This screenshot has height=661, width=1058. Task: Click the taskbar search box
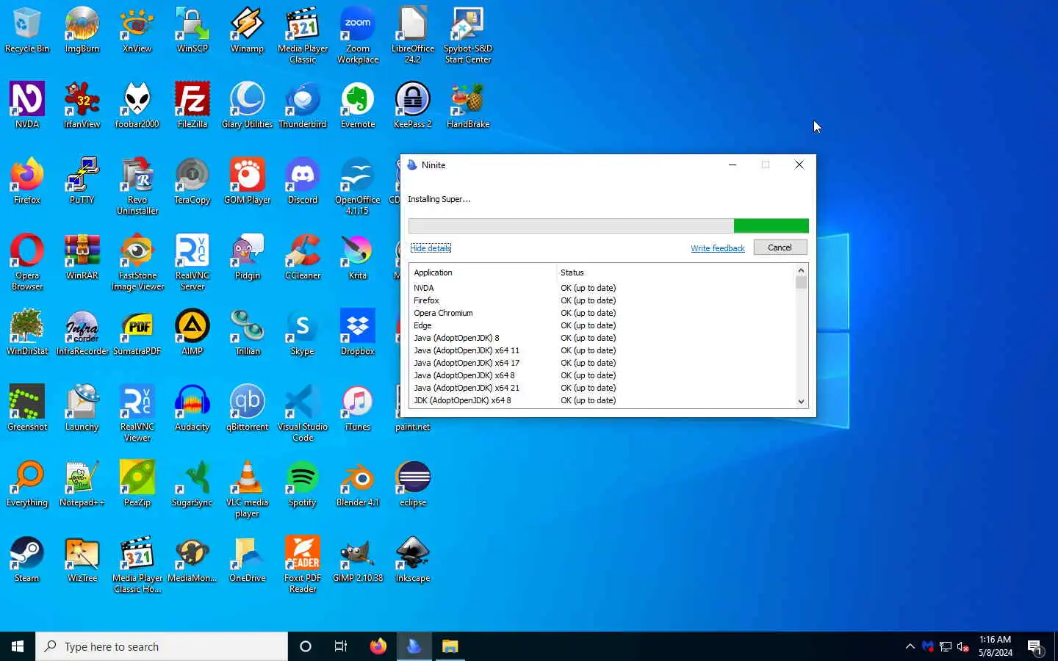(162, 646)
